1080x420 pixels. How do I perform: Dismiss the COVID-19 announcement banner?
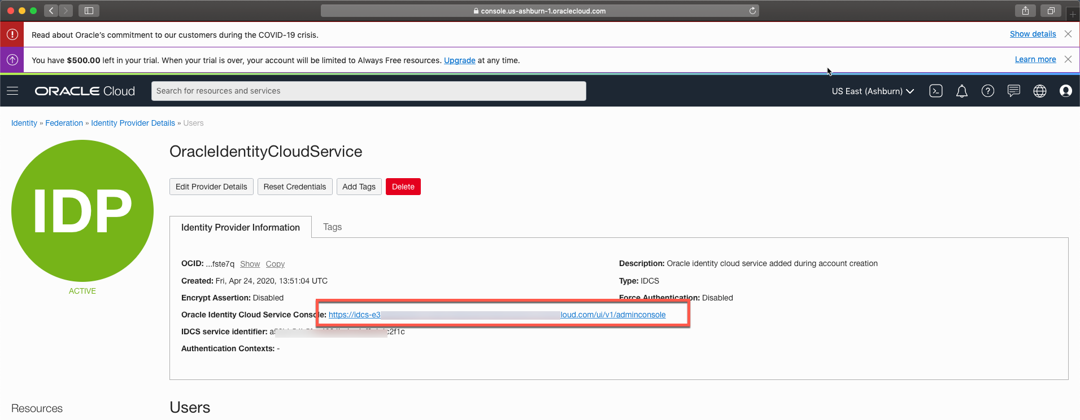(1068, 34)
